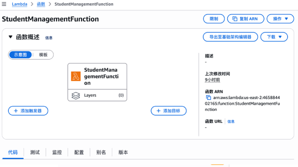Click the copy icon in 复制 ARN button
The height and width of the screenshot is (167, 298).
point(234,19)
